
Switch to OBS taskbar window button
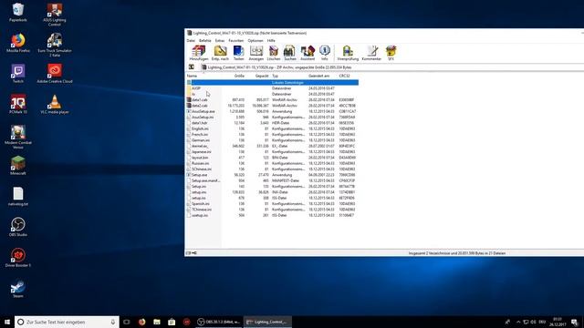pyautogui.click(x=219, y=322)
